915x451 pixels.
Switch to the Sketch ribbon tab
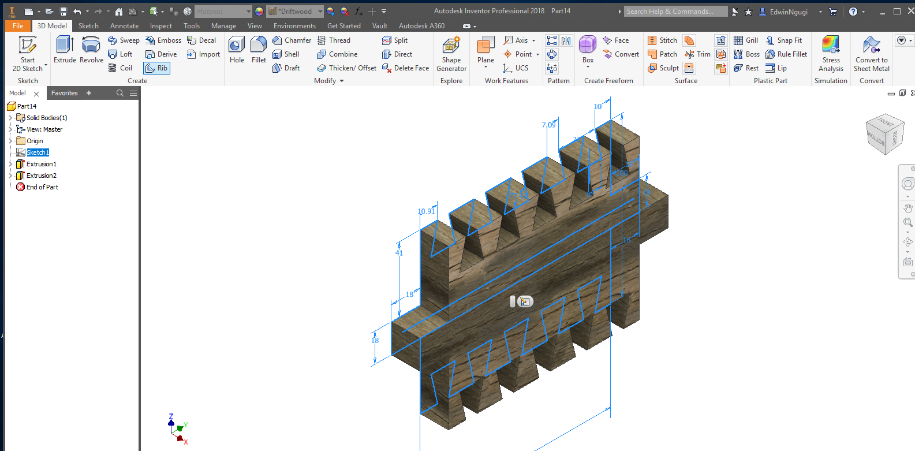click(x=88, y=26)
